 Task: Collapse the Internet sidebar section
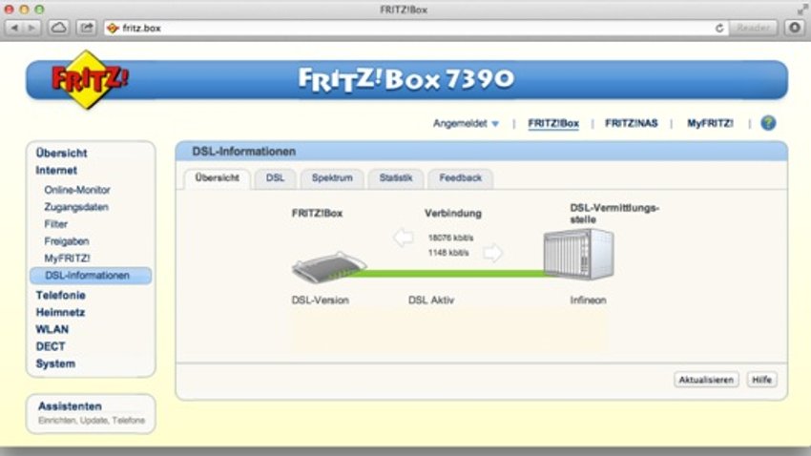coord(56,170)
